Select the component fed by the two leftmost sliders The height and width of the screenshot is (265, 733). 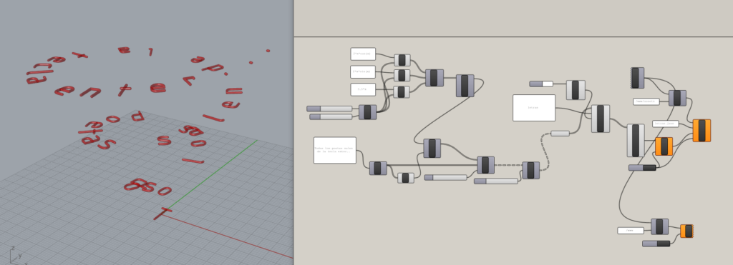point(367,112)
